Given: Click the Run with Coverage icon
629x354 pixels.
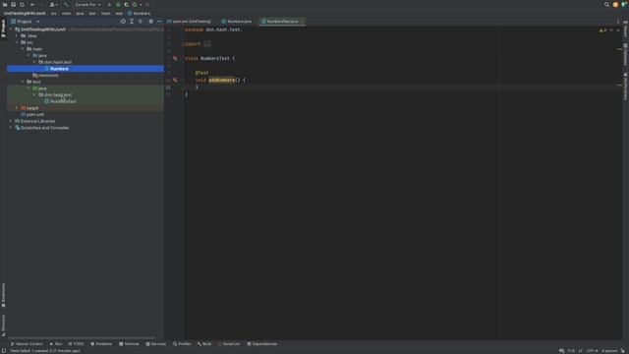Looking at the screenshot, I should point(127,4).
